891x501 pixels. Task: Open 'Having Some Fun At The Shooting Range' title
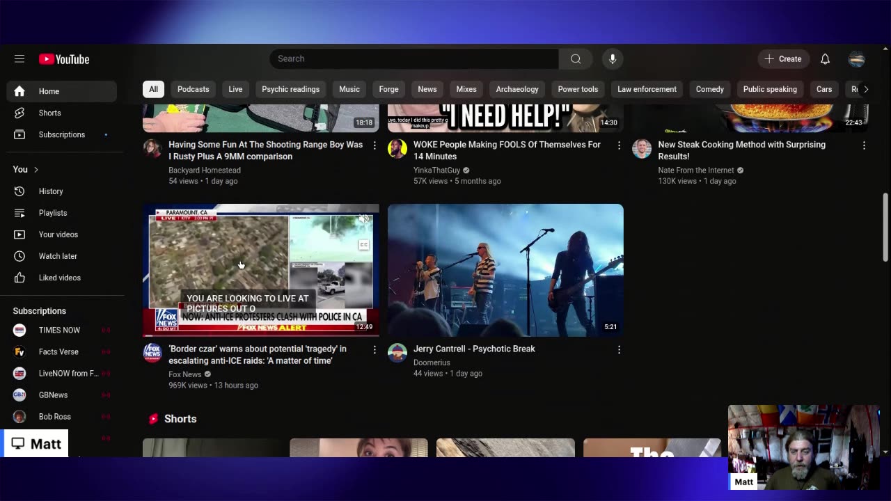click(266, 150)
